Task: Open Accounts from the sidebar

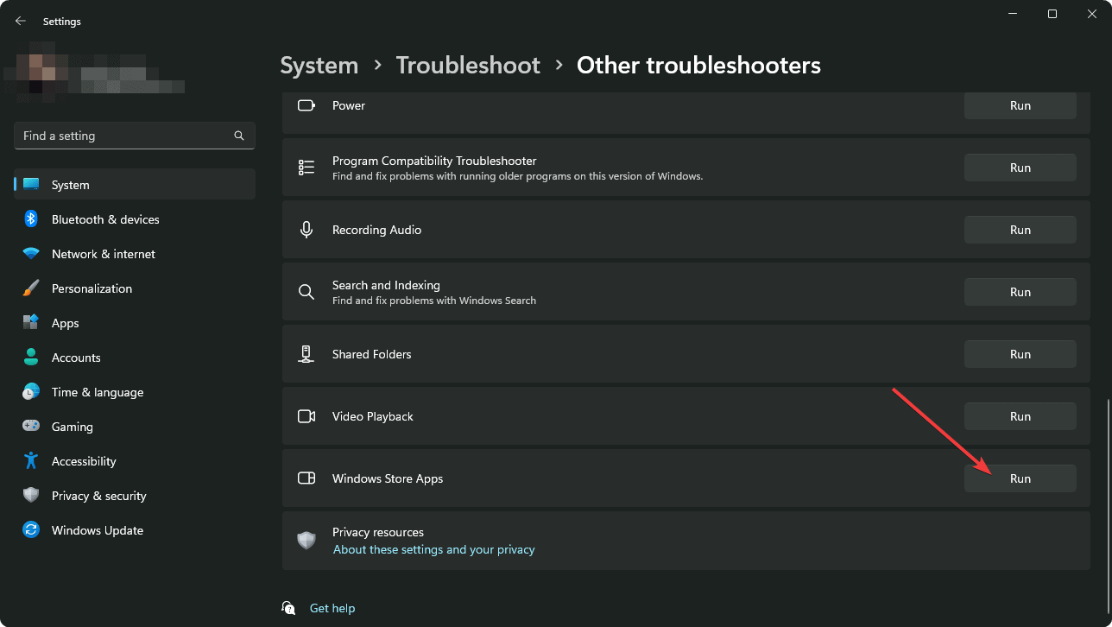Action: click(78, 357)
